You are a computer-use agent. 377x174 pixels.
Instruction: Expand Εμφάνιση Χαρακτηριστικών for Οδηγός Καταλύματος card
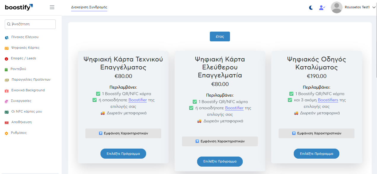coord(316,133)
